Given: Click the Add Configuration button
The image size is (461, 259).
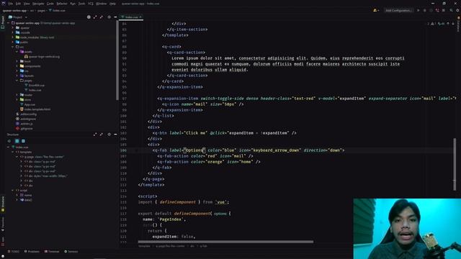Looking at the screenshot, I should click(398, 10).
